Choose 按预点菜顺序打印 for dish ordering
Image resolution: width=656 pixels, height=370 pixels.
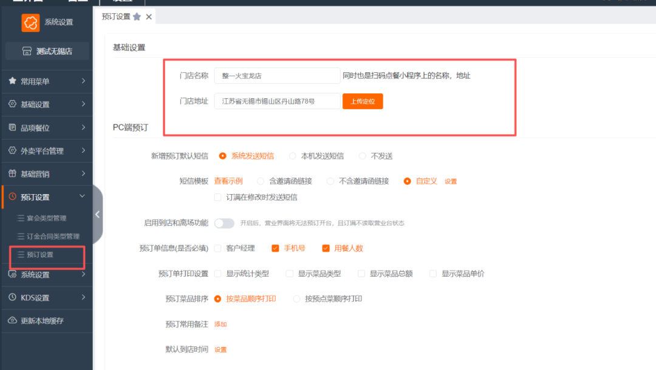click(296, 298)
